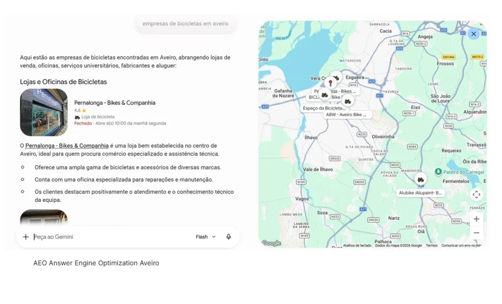
Task: Open the 'Alubike /Alupaint- B...' map label
Action: (x=420, y=193)
